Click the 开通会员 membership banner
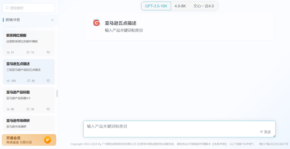 tap(29, 140)
